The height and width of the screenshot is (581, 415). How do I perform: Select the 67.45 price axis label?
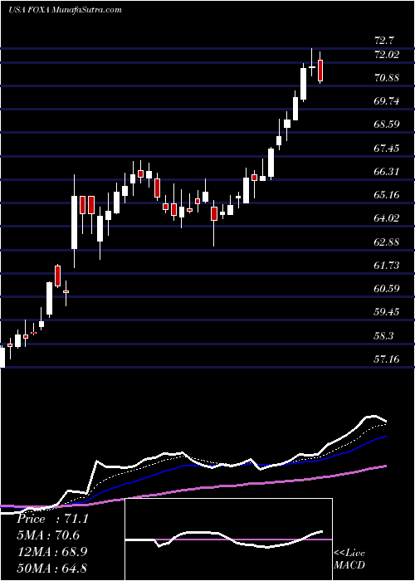[387, 149]
